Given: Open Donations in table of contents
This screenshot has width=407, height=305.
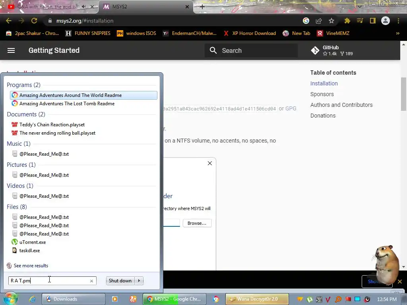Looking at the screenshot, I should [x=323, y=116].
